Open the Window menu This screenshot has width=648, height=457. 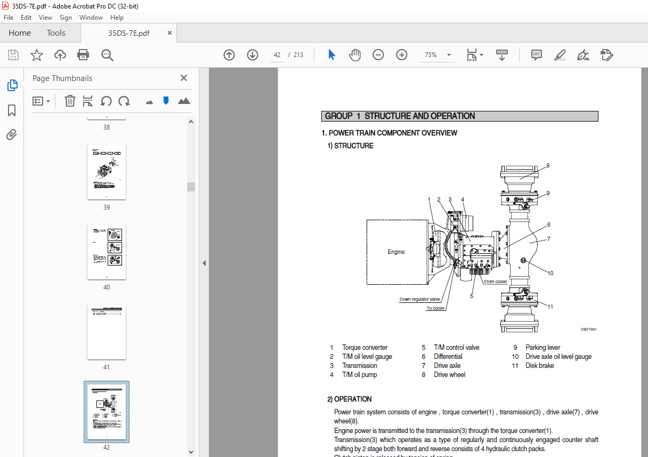tap(91, 18)
